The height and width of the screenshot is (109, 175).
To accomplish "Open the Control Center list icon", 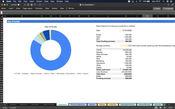I will tap(171, 1).
